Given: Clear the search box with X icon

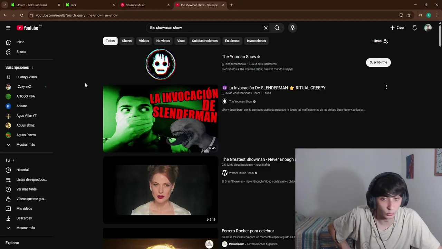Looking at the screenshot, I should click(x=266, y=28).
